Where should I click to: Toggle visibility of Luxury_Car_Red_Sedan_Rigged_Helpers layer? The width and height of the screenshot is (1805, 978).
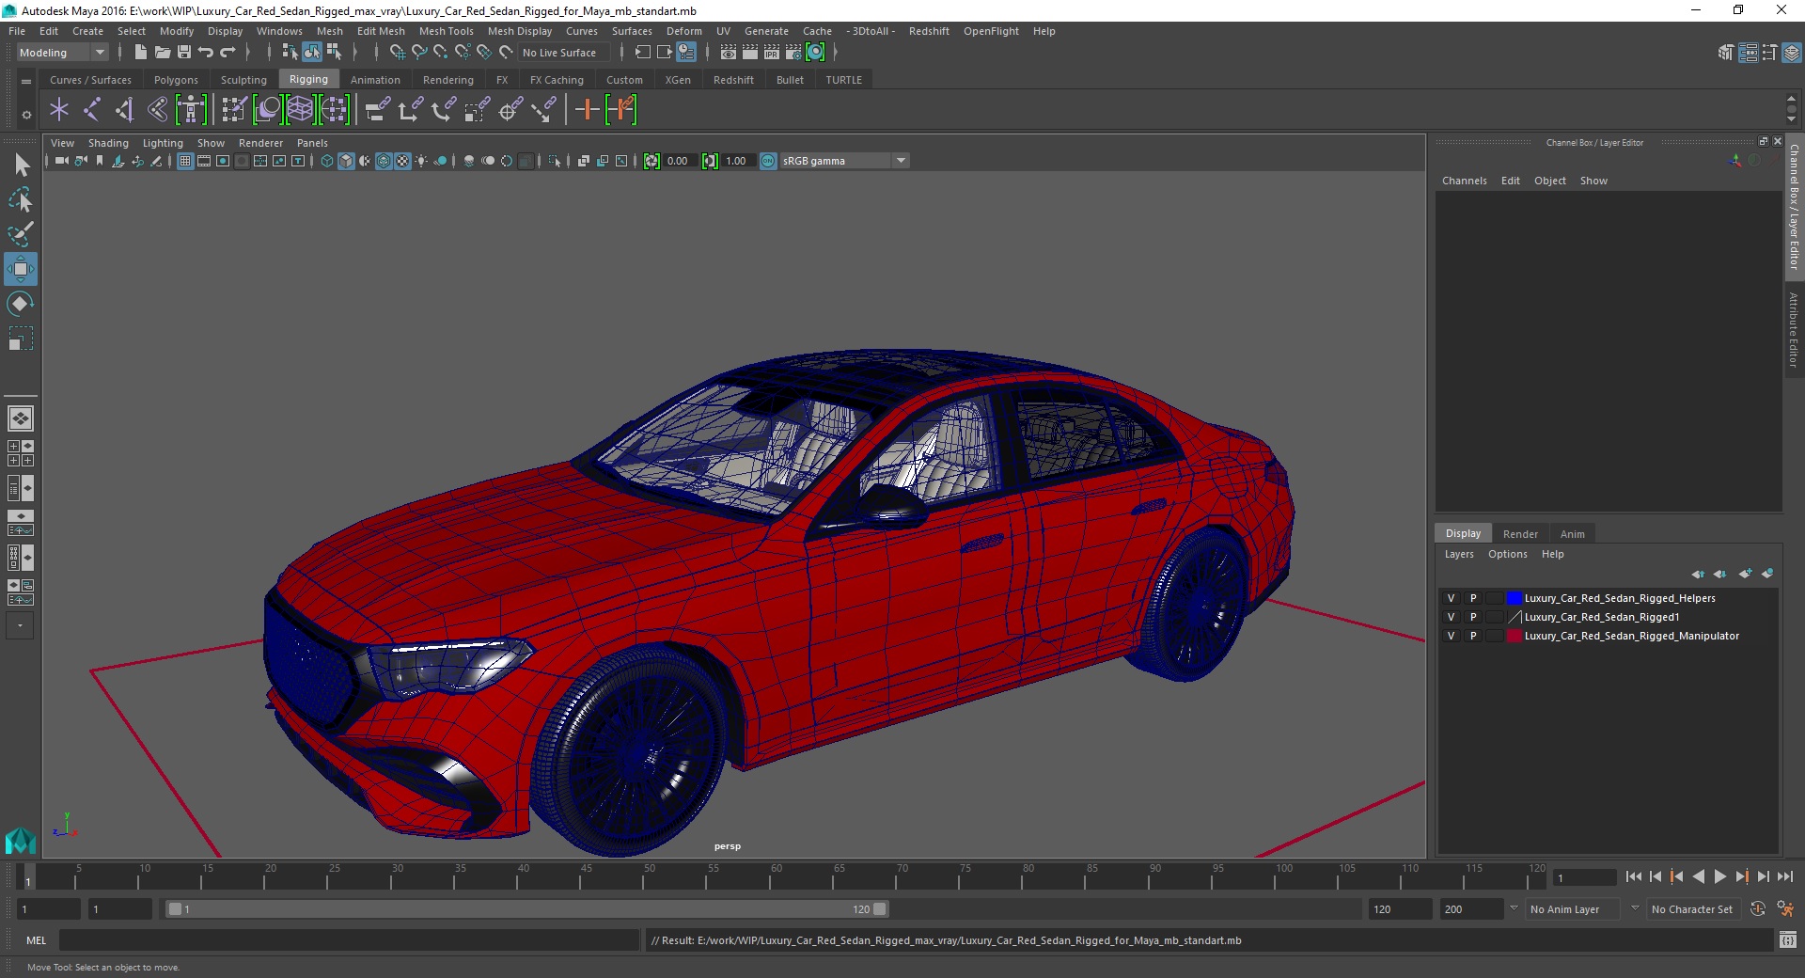[1451, 598]
